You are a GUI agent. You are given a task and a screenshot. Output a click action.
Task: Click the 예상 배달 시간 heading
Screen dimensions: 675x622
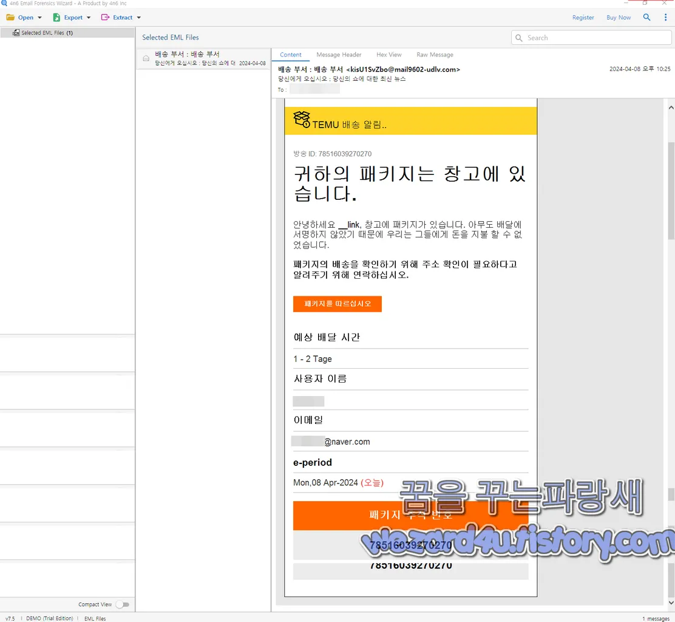[327, 337]
